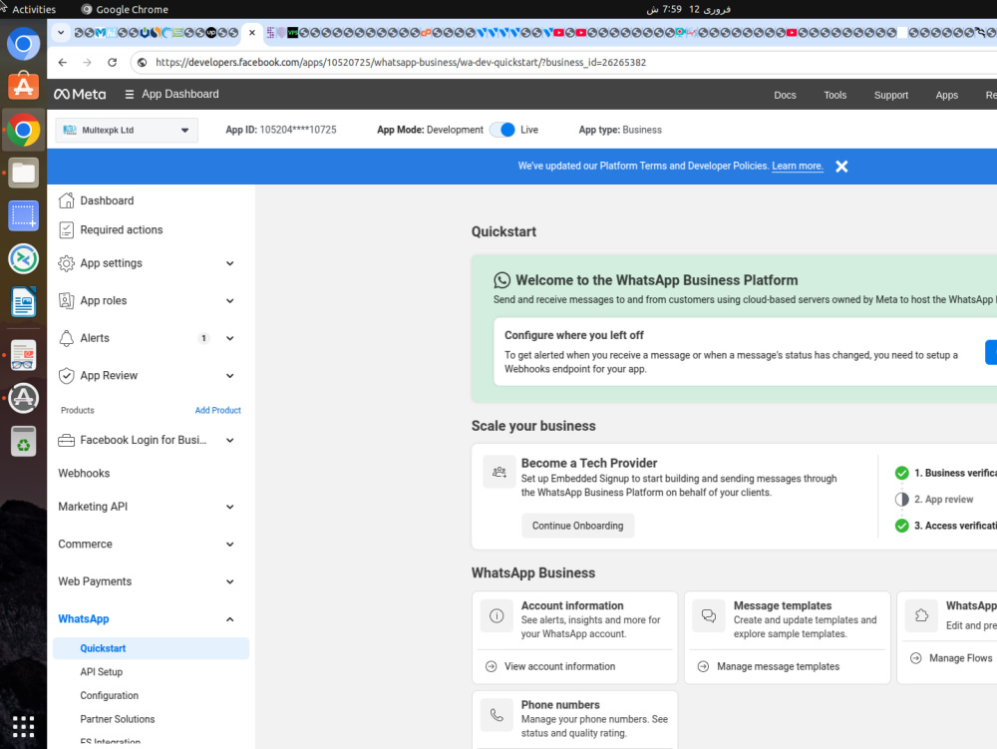Open the hamburger menu beside App Dashboard
997x749 pixels.
[x=129, y=94]
